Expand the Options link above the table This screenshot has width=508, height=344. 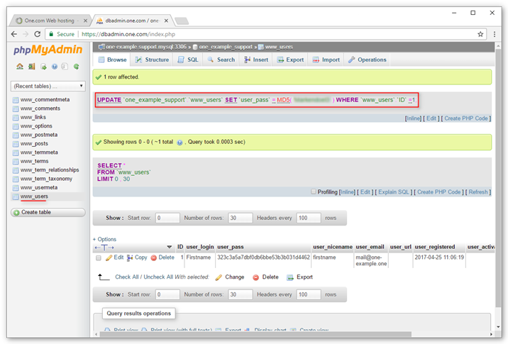105,239
